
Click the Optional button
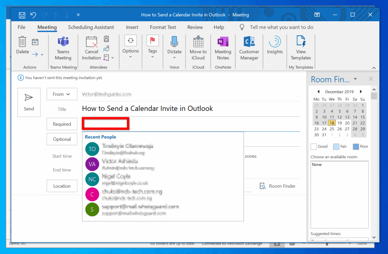click(x=62, y=139)
